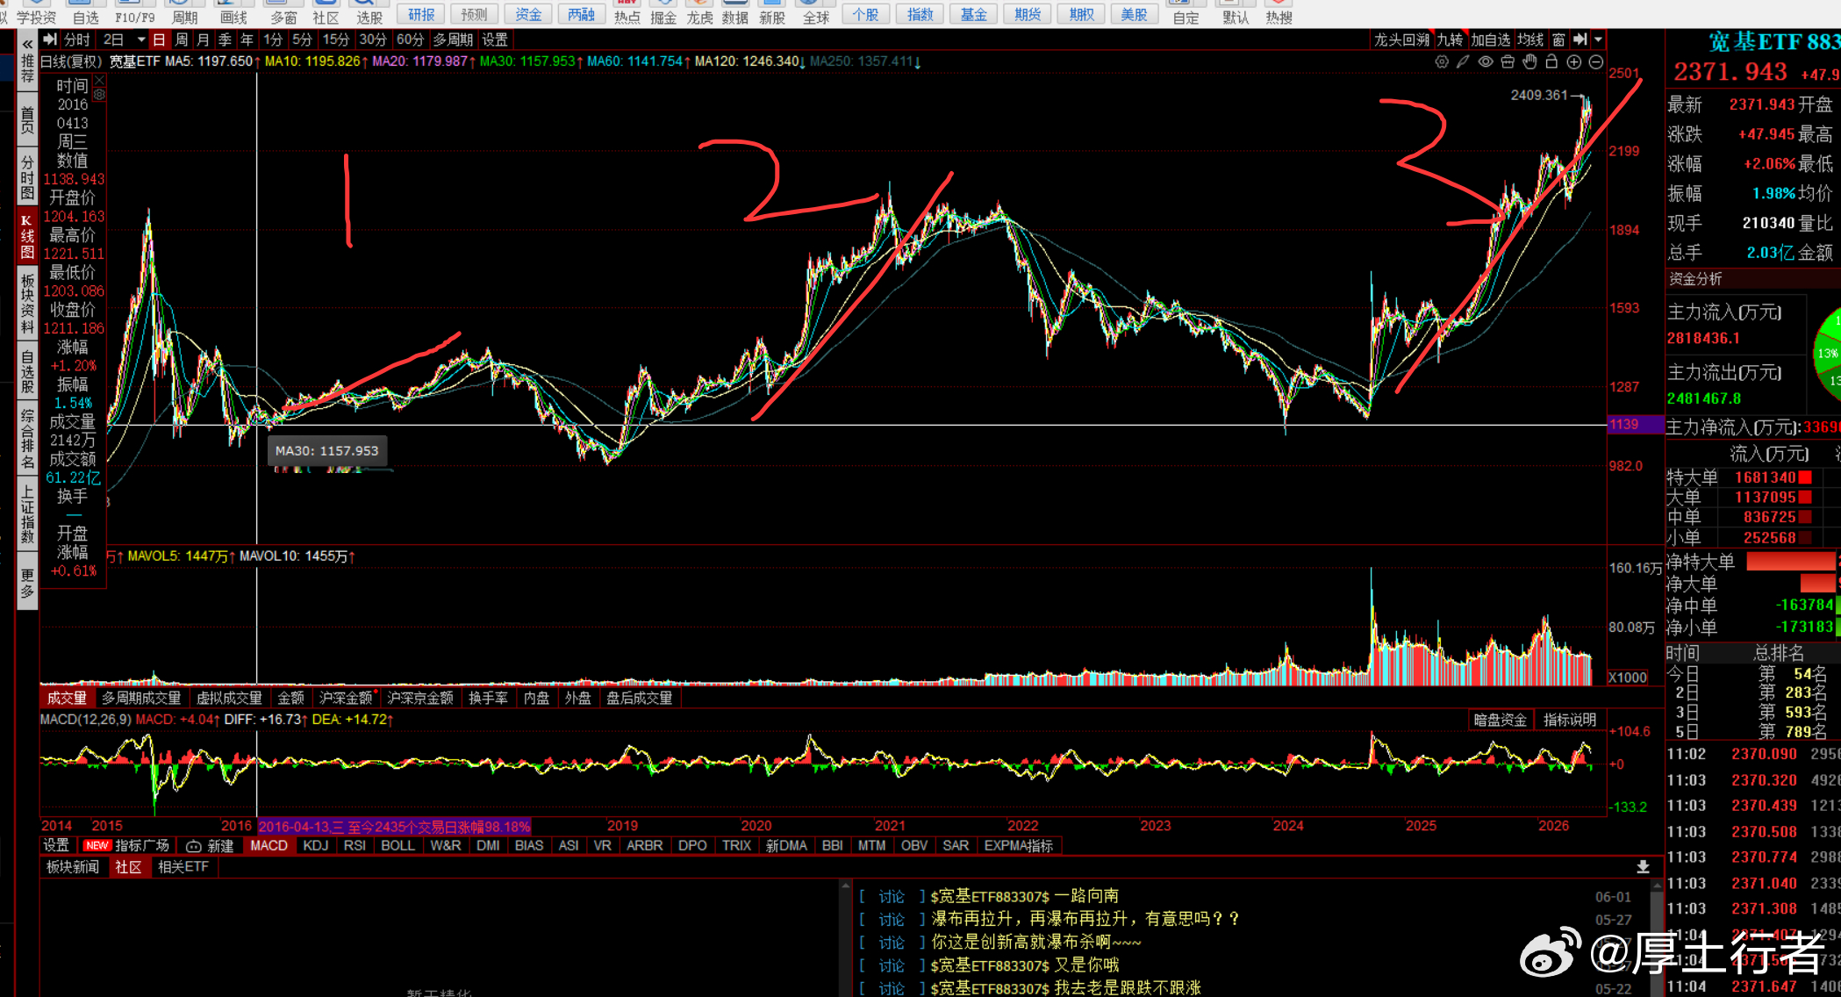
Task: Switch to the 周 weekly period
Action: (182, 39)
